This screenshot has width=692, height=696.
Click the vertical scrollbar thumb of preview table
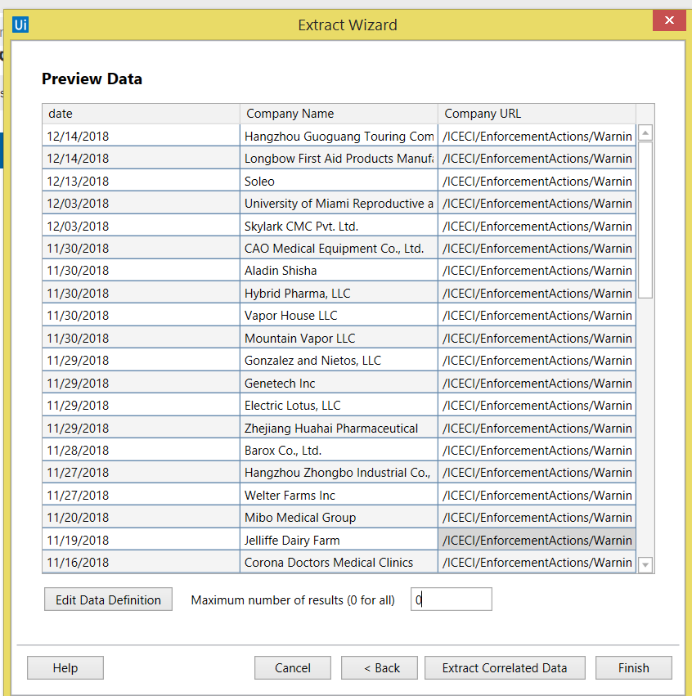[x=645, y=220]
